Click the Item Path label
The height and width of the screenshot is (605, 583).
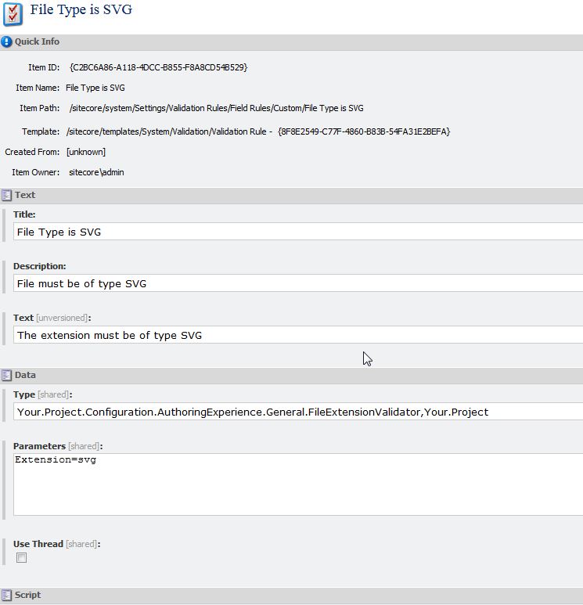pyautogui.click(x=40, y=109)
